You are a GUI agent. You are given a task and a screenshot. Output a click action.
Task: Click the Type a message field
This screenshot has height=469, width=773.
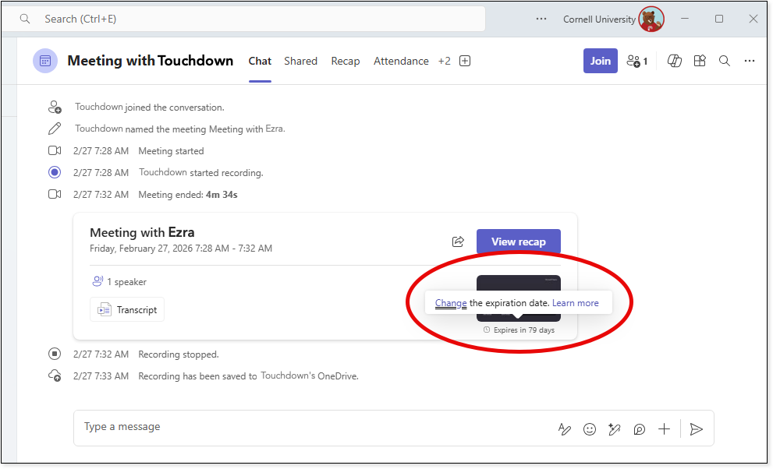click(x=312, y=427)
